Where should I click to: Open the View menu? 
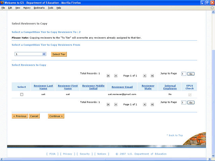[x=18, y=8]
